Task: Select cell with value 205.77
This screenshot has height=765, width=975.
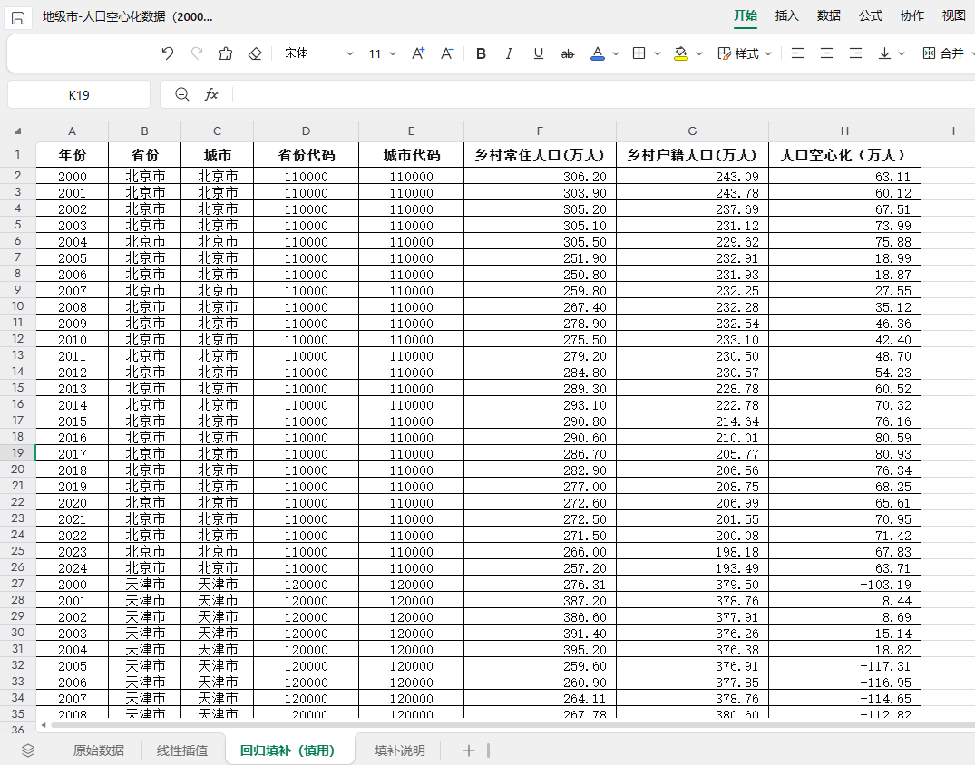Action: (x=692, y=454)
